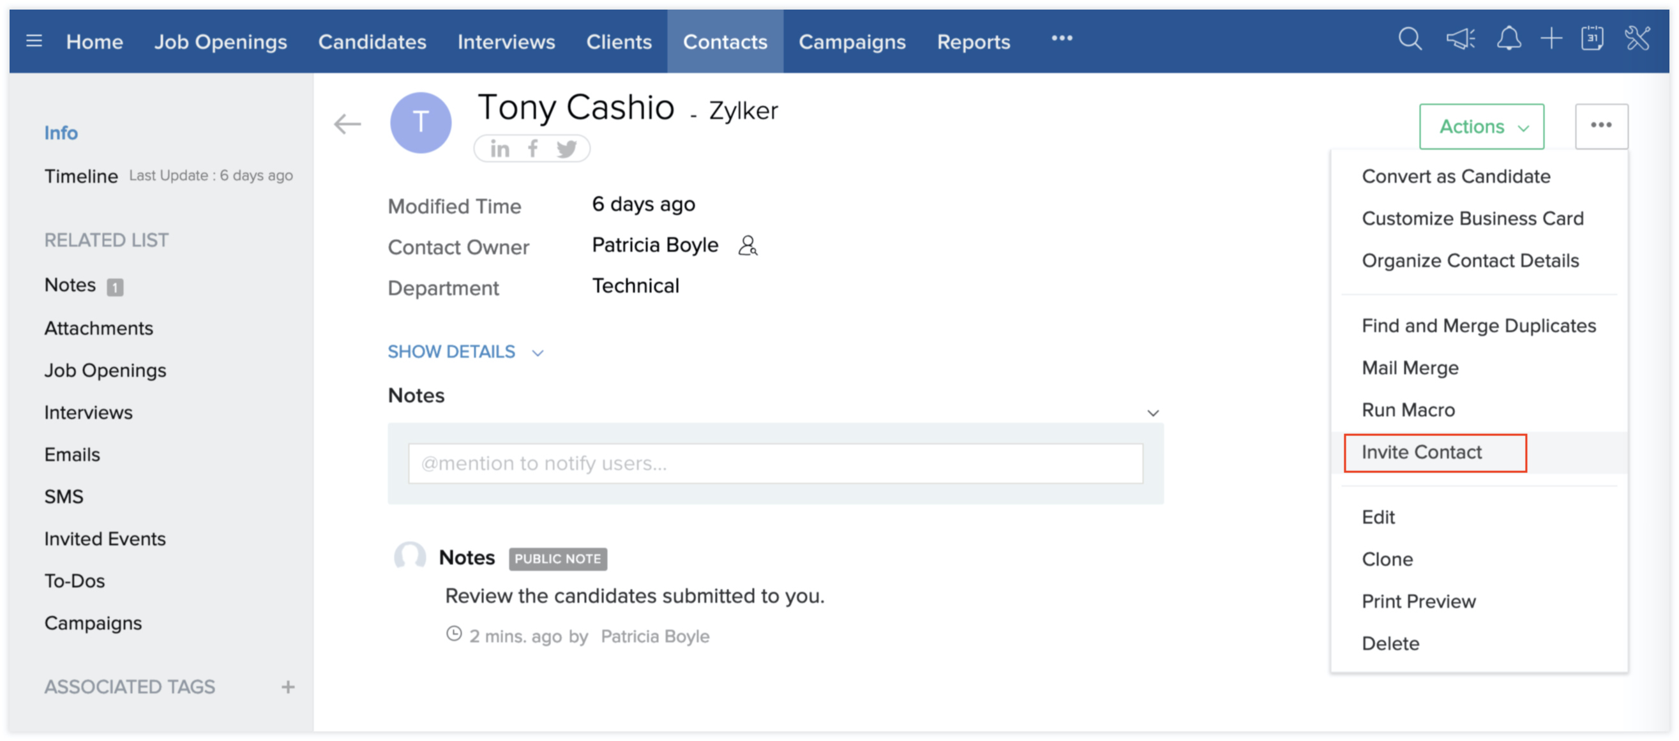Click the Twitter bird icon
This screenshot has height=741, width=1679.
pos(566,149)
